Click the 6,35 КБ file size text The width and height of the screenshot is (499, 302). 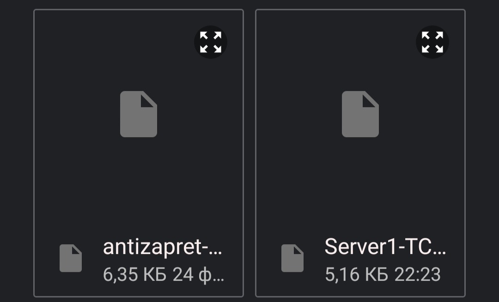[x=134, y=274]
